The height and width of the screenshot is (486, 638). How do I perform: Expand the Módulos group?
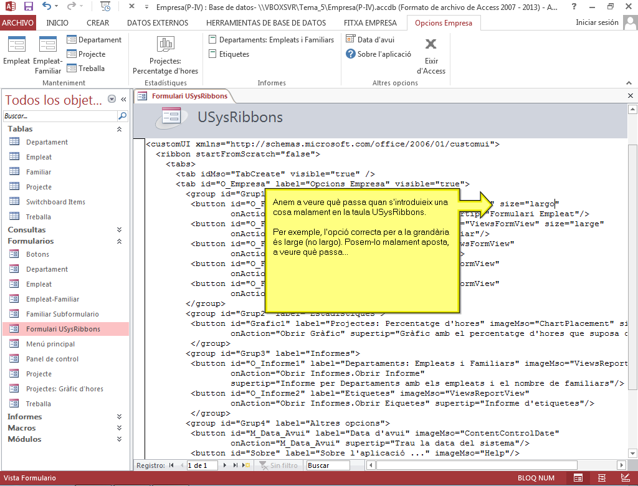(119, 439)
